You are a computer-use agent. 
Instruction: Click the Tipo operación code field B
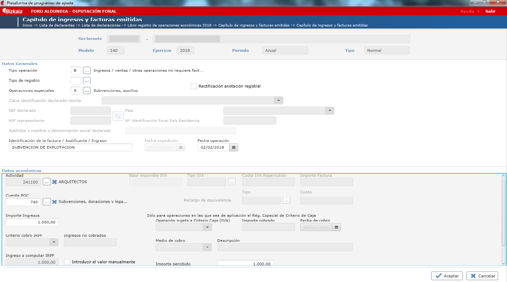76,71
